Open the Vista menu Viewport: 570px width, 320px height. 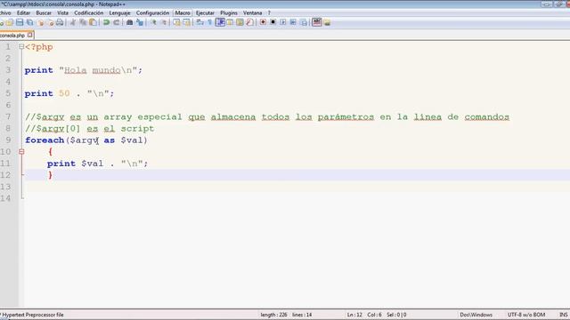[x=62, y=13]
